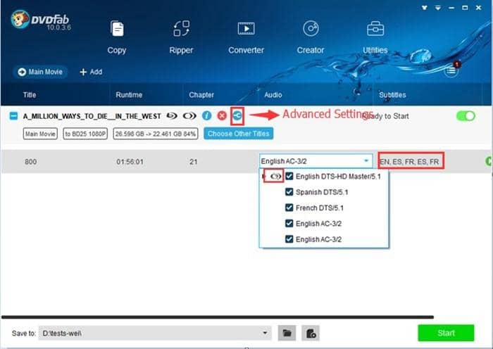The image size is (493, 349).
Task: Collapse the A_MILLION_WAYS_TO_DIE title entry
Action: (13, 116)
